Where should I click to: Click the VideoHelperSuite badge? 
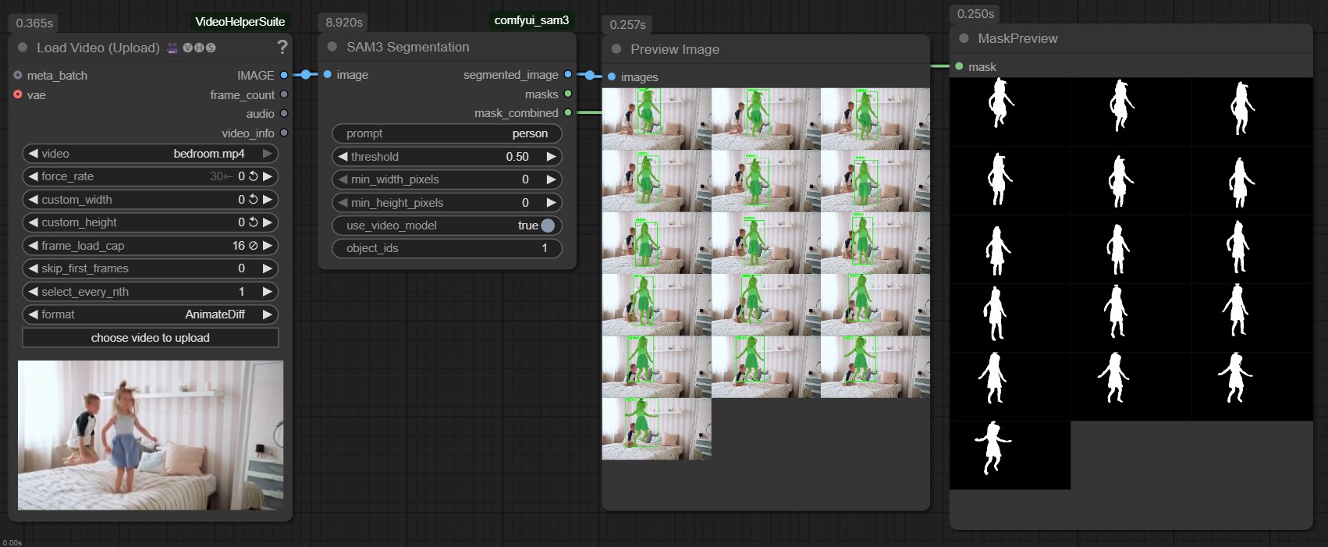coord(240,22)
